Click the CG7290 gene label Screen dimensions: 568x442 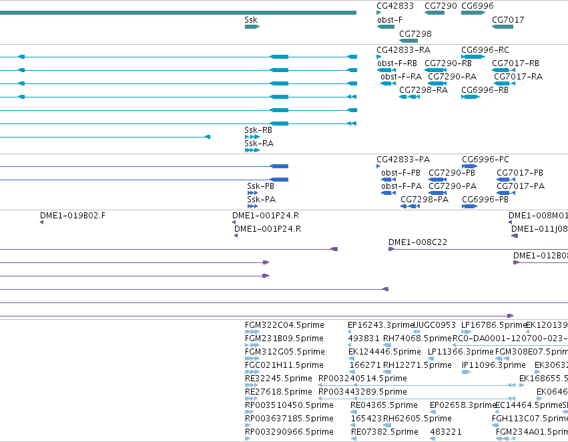click(x=441, y=6)
